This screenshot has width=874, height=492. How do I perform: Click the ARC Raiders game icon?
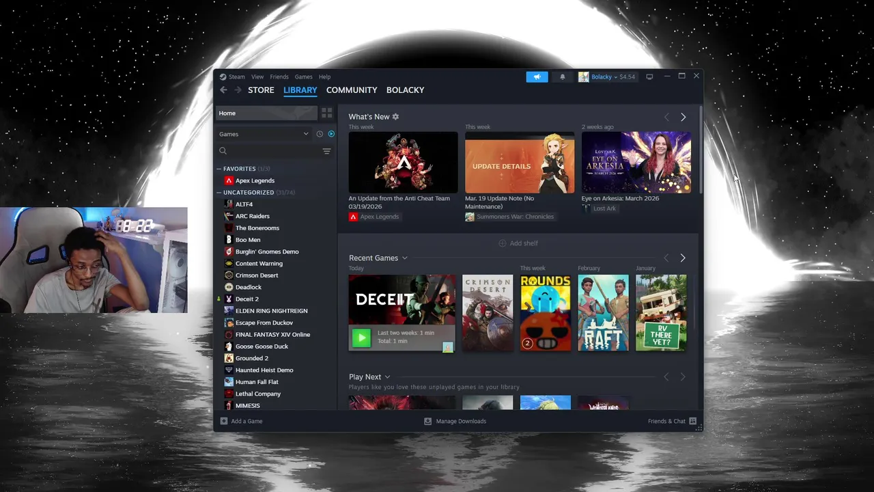(x=229, y=216)
